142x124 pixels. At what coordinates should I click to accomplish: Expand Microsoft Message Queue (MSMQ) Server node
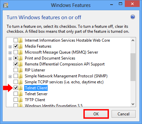(x=10, y=53)
